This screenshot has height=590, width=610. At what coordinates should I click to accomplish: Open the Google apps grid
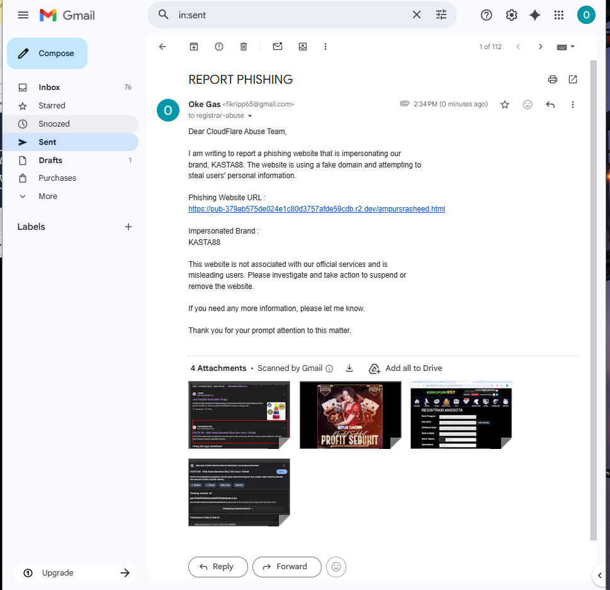[558, 15]
